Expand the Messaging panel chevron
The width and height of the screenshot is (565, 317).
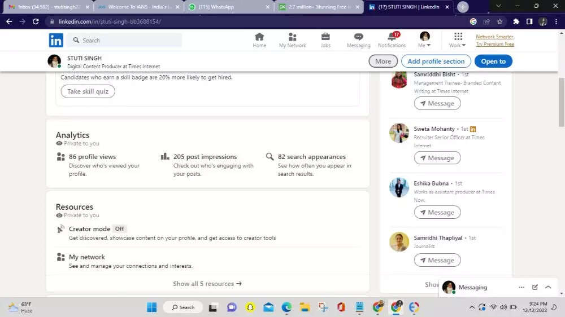pos(548,287)
